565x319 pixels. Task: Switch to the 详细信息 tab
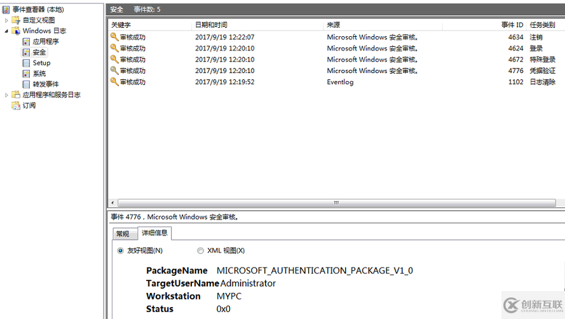click(x=154, y=233)
